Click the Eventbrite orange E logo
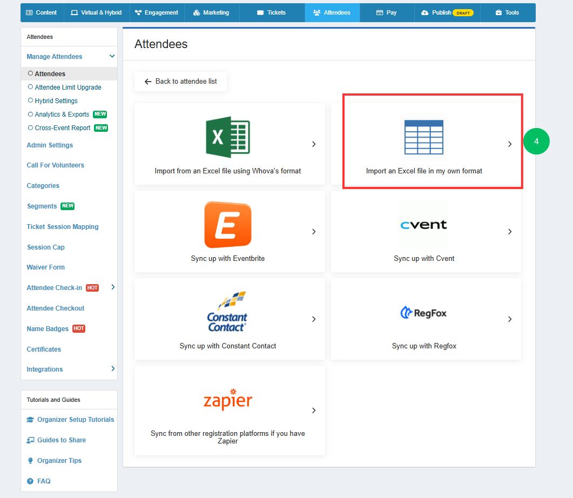Viewport: 573px width, 498px height. coord(228,225)
